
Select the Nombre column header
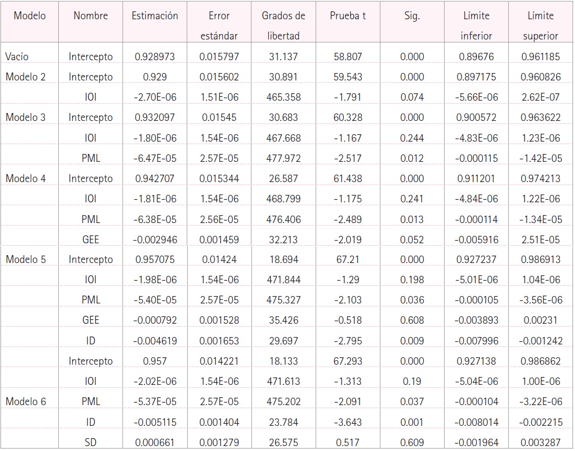tap(90, 16)
